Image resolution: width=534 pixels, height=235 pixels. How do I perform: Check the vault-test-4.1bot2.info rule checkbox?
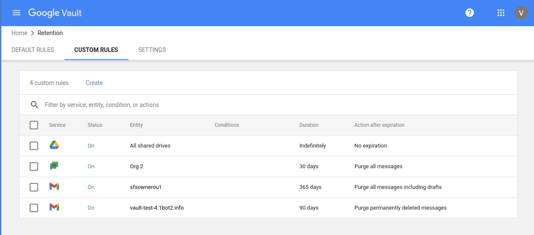coord(34,208)
